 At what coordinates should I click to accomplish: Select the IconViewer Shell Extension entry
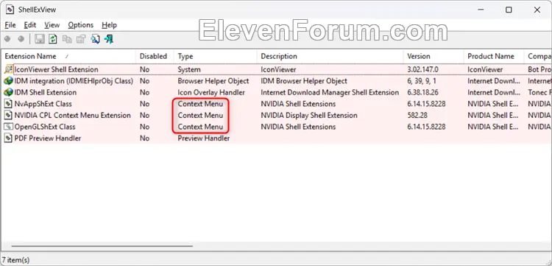pos(57,69)
